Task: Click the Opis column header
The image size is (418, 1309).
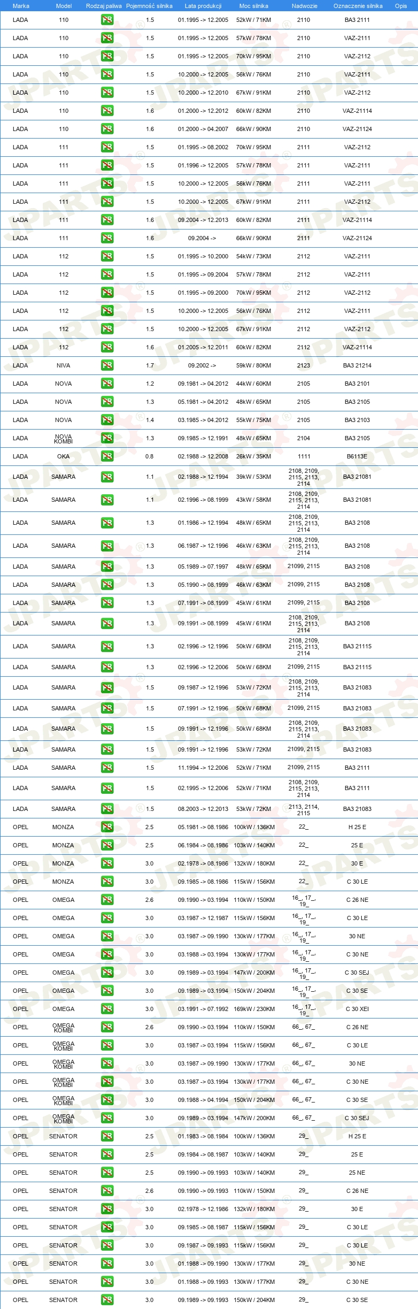Action: [x=401, y=6]
